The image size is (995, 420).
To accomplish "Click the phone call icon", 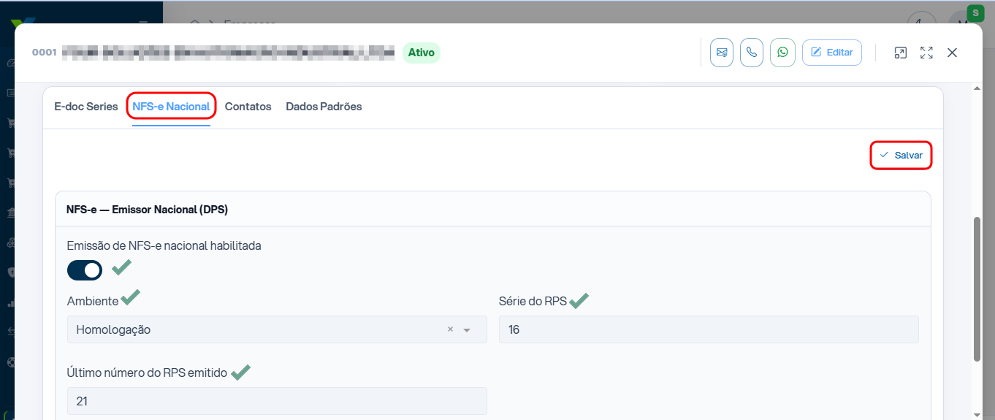I will (x=752, y=53).
